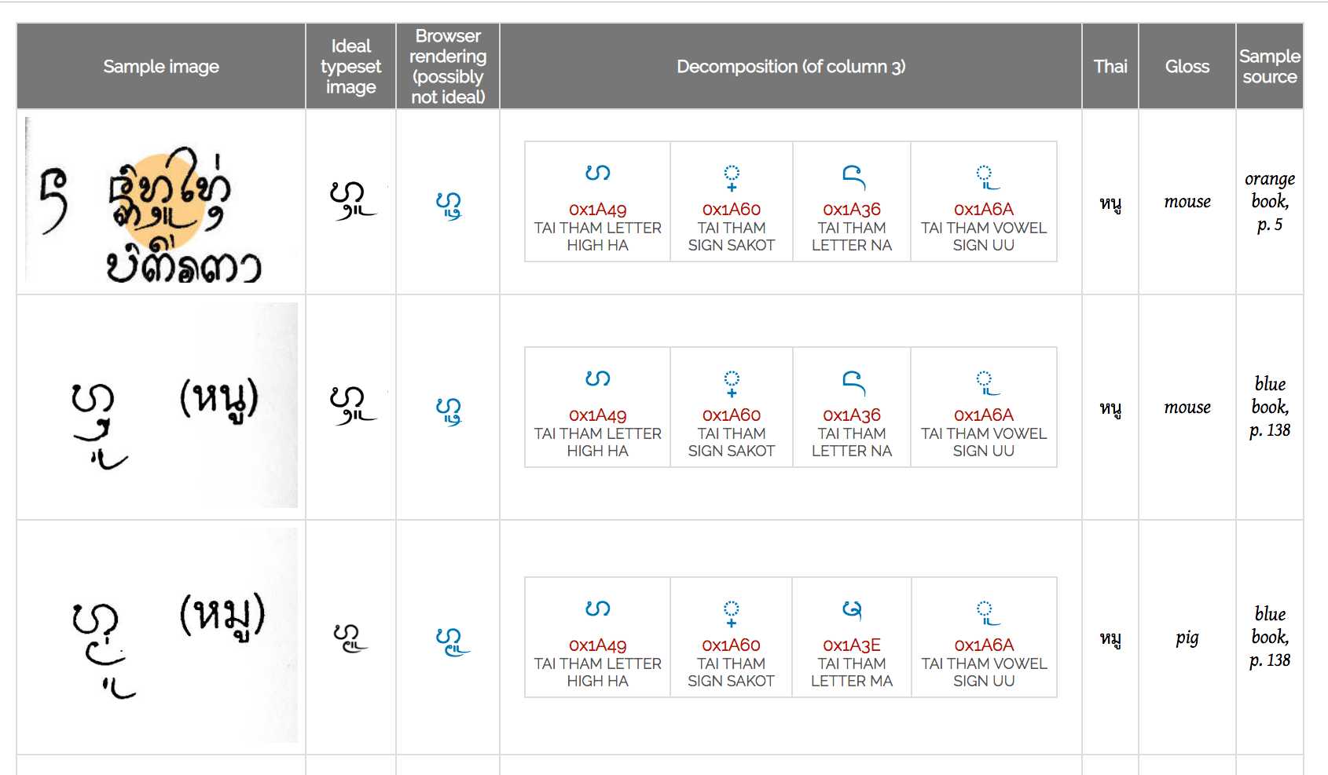The height and width of the screenshot is (775, 1328).
Task: Click the blue browser rendering glyph in the pig row
Action: pyautogui.click(x=451, y=641)
